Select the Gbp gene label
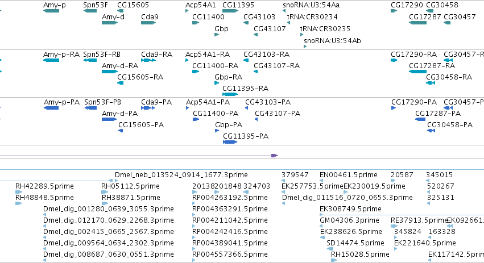The height and width of the screenshot is (263, 484). 221,29
